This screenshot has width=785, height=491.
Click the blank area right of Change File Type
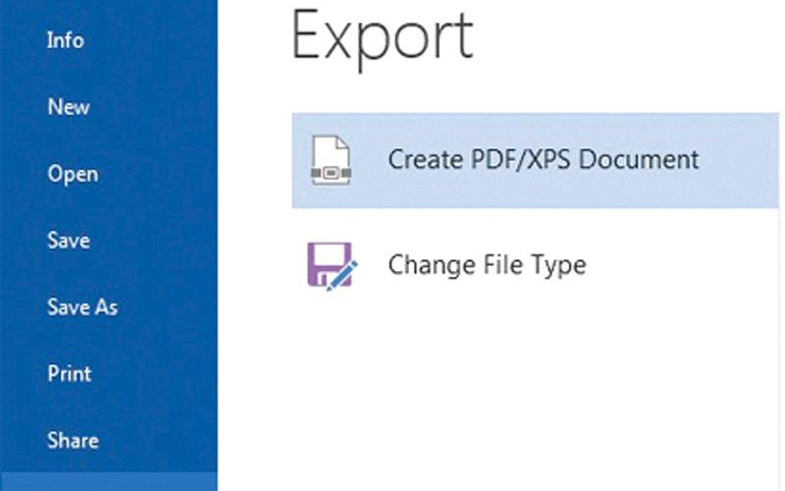coord(687,265)
